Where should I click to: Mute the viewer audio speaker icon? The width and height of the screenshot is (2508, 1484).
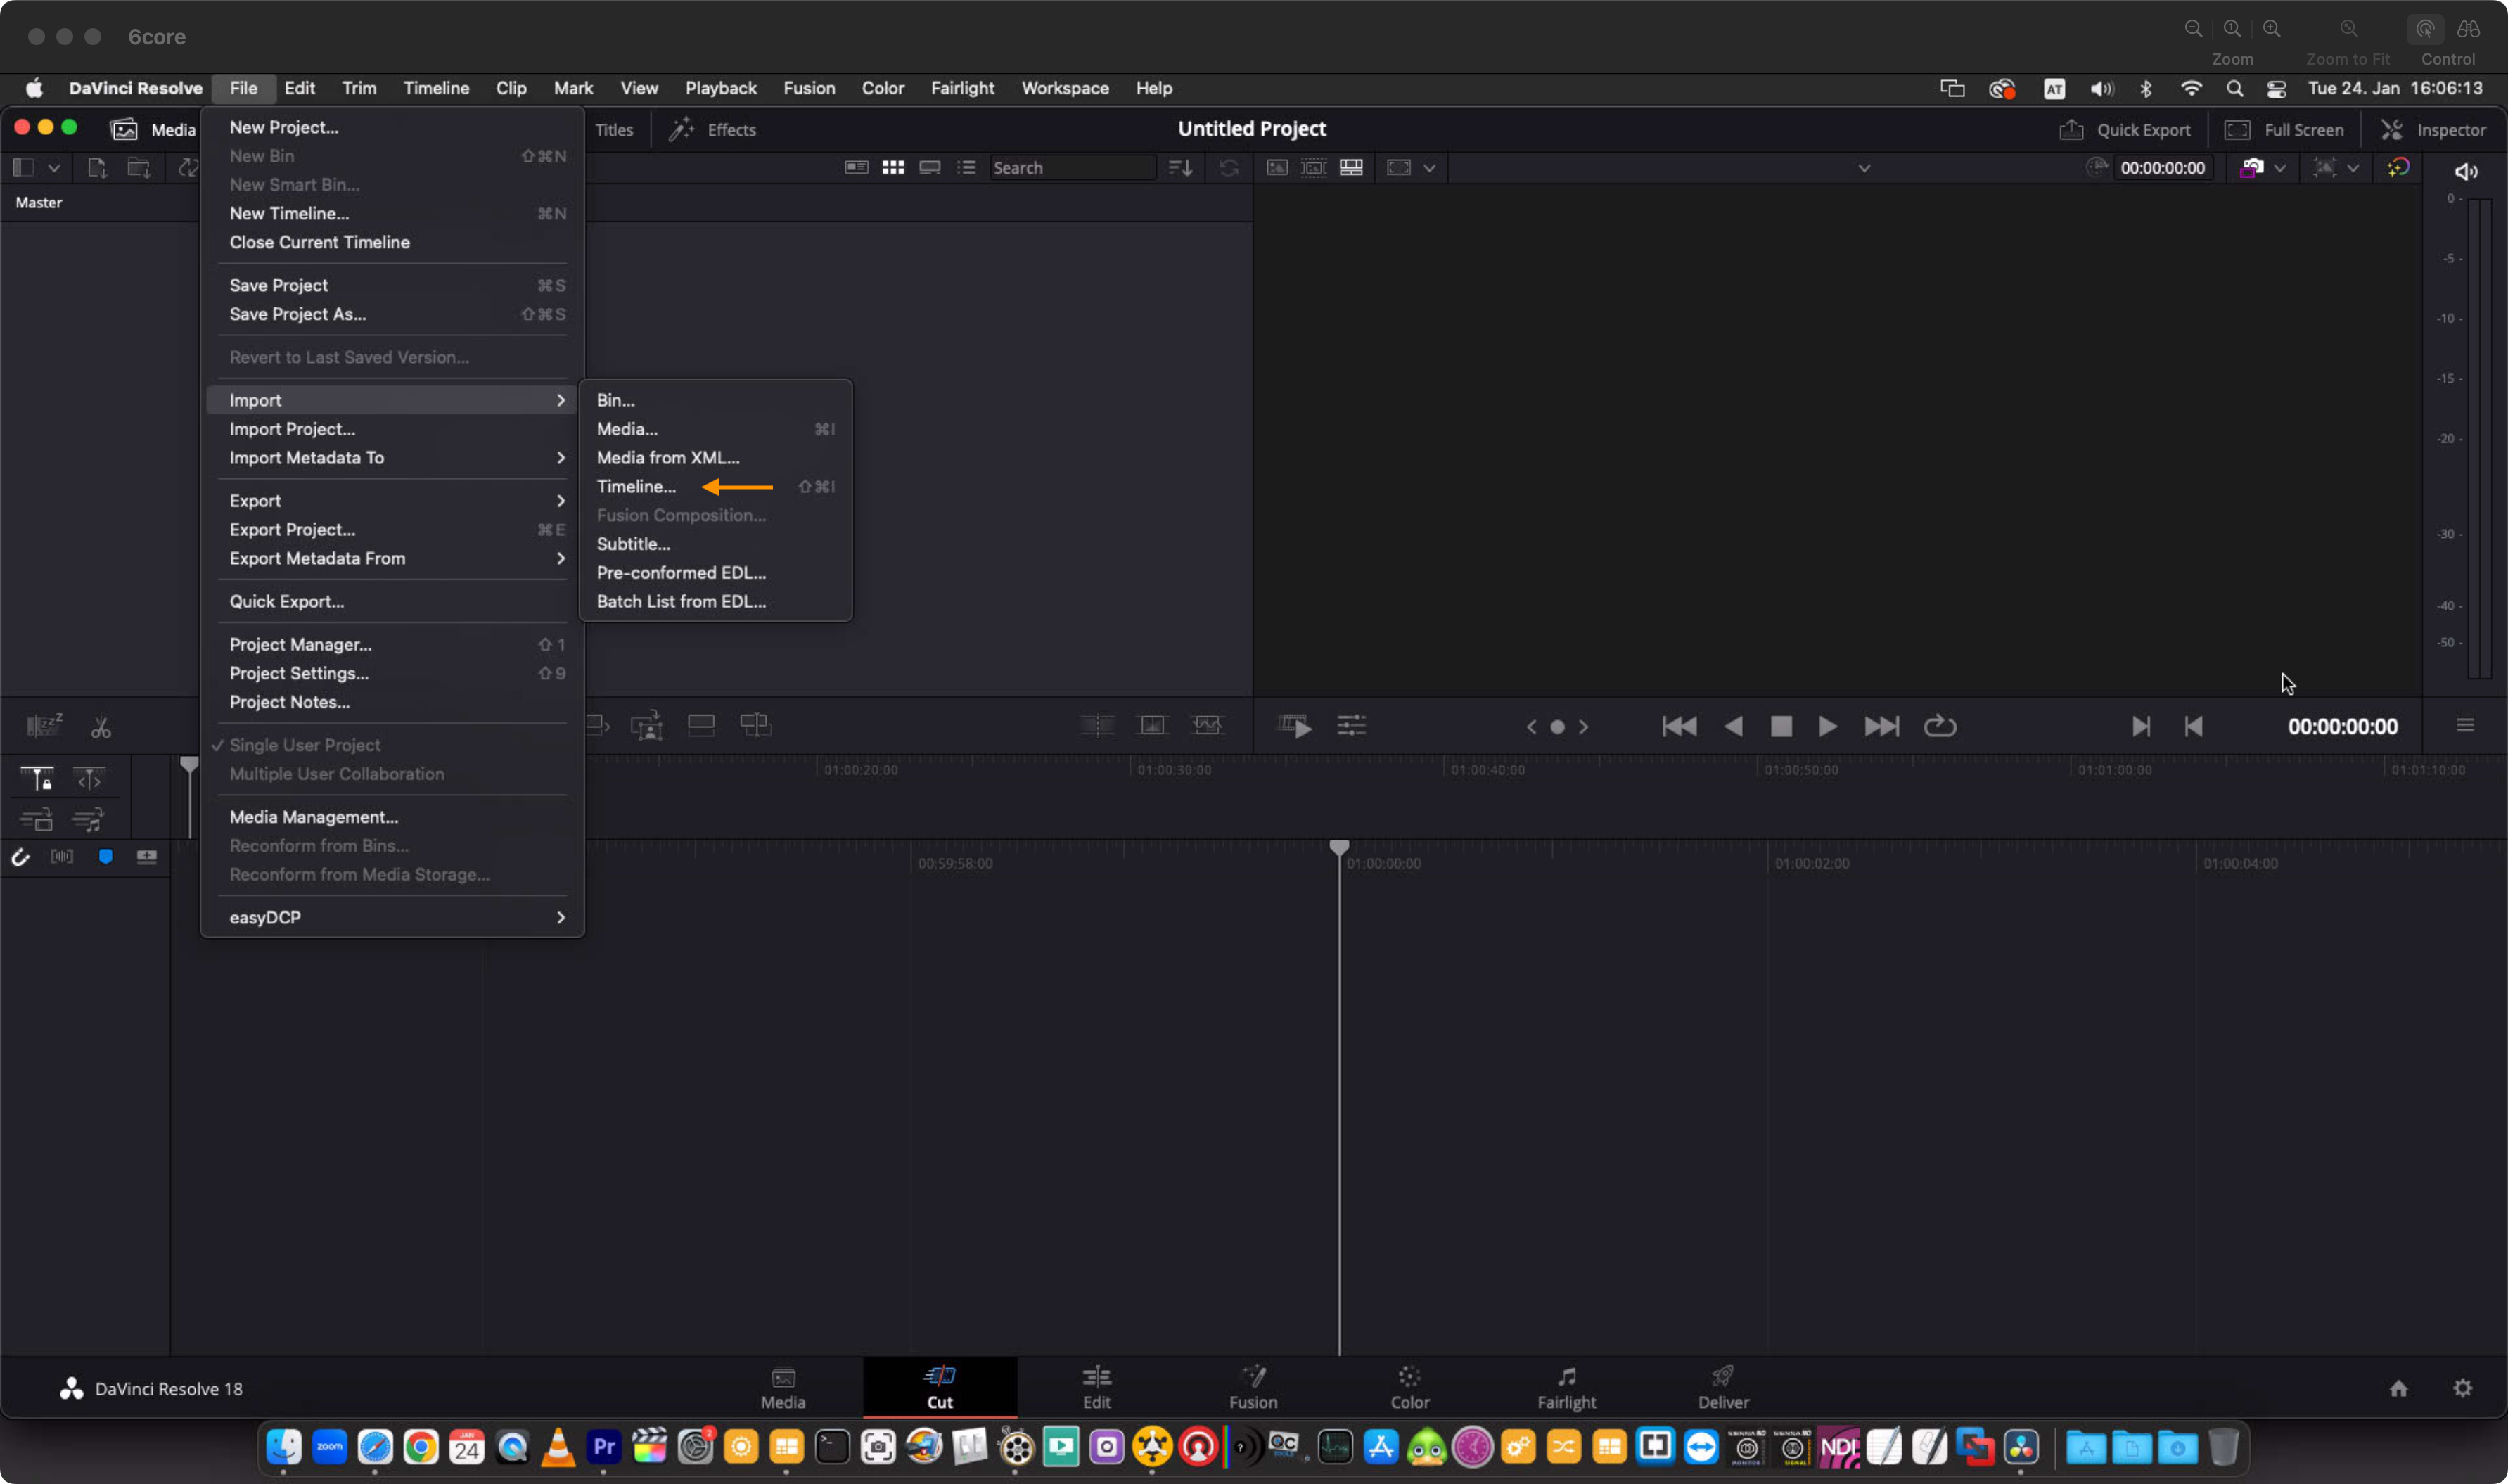point(2466,172)
